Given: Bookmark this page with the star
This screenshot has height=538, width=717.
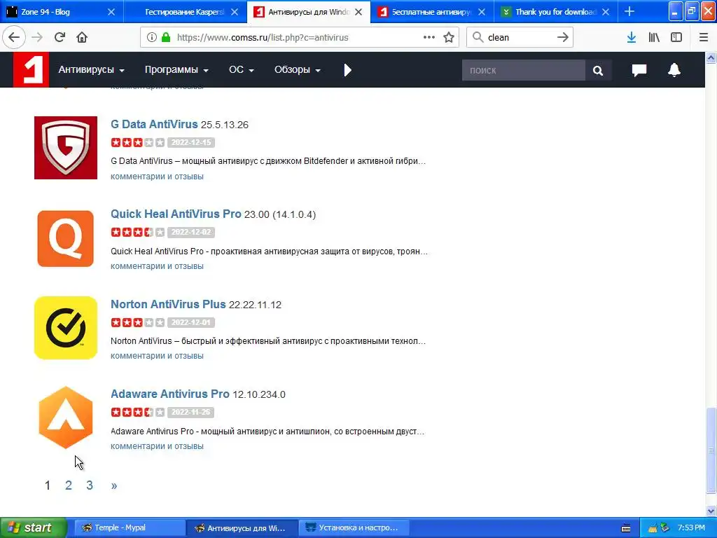Looking at the screenshot, I should tap(449, 38).
